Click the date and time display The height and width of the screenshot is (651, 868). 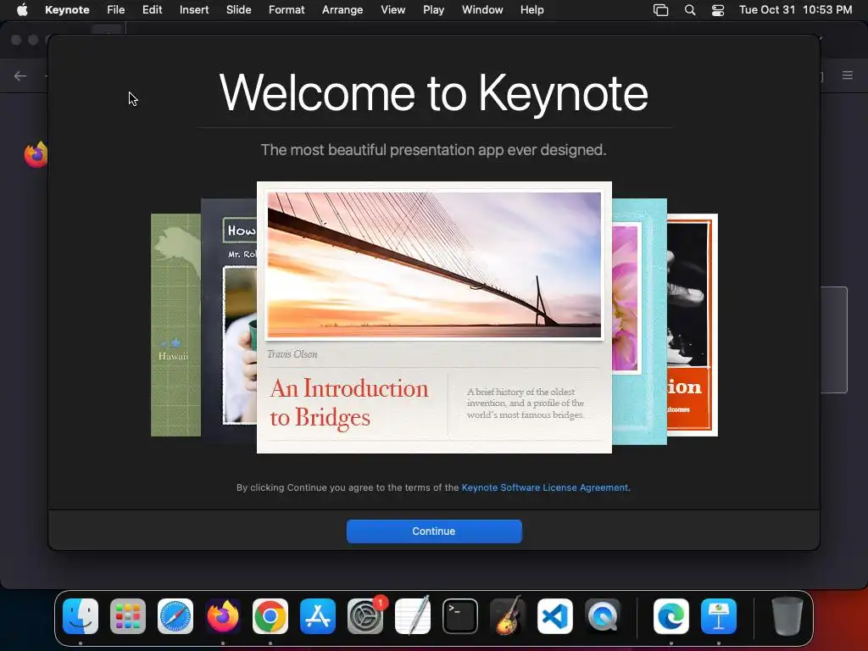pyautogui.click(x=795, y=10)
